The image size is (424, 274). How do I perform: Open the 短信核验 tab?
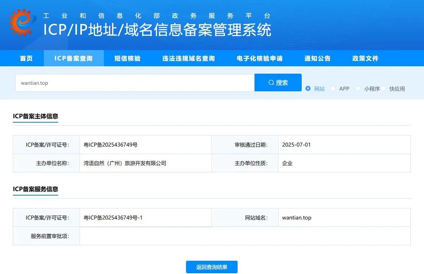(x=127, y=58)
